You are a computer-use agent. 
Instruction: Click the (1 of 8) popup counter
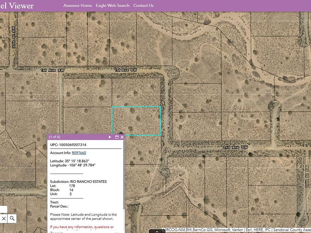pyautogui.click(x=54, y=137)
